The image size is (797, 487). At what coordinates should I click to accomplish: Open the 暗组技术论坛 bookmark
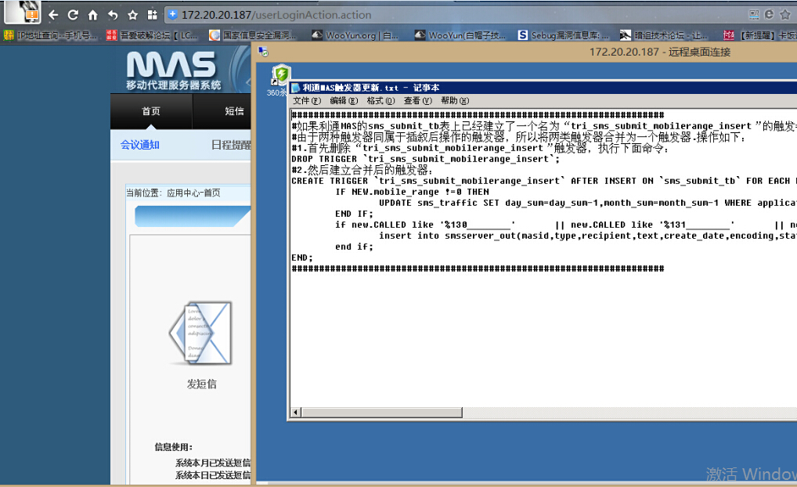[x=663, y=35]
